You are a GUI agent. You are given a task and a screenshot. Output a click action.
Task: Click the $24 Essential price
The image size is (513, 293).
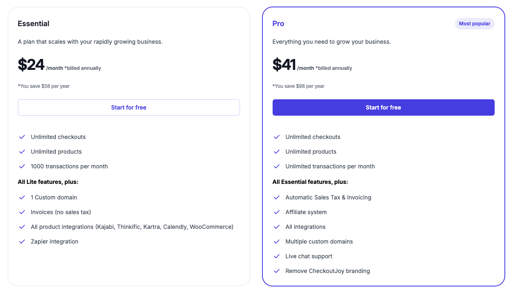(x=31, y=65)
